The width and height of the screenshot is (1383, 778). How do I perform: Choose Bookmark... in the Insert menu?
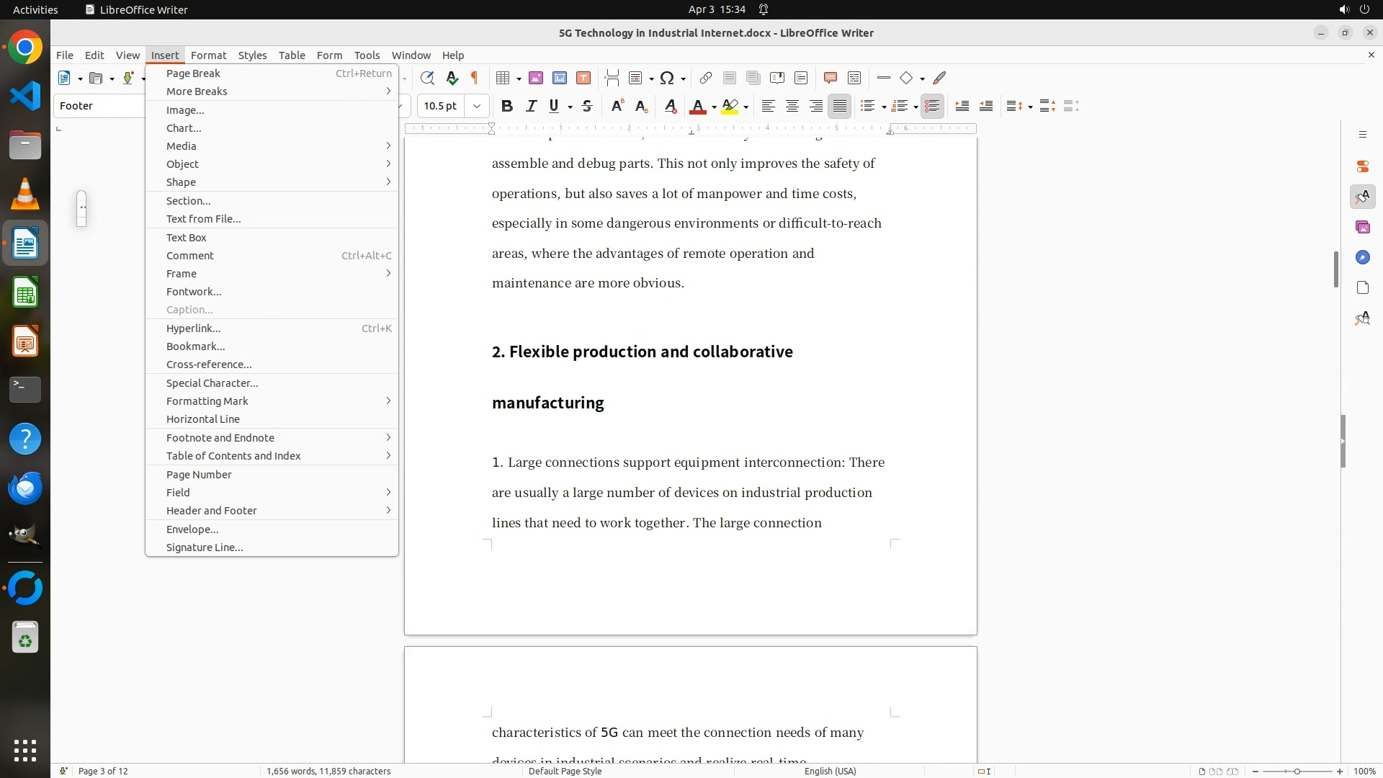tap(195, 346)
